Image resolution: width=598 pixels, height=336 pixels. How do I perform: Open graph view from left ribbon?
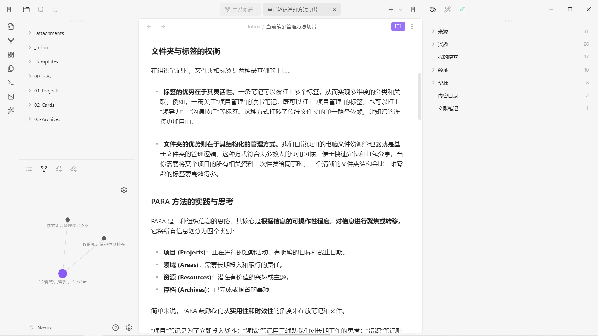[x=11, y=40]
